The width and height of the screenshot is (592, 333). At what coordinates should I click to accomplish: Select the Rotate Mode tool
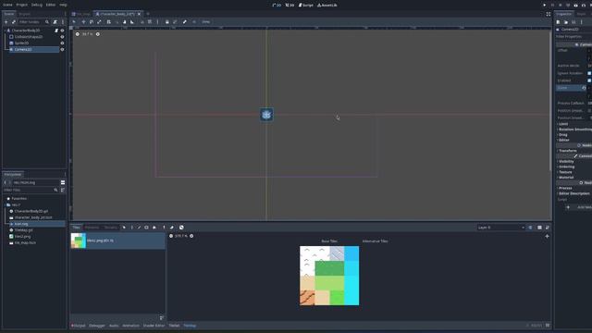click(x=92, y=22)
